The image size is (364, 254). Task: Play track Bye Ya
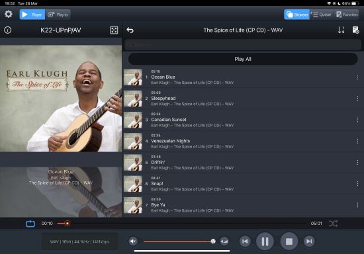tap(243, 205)
